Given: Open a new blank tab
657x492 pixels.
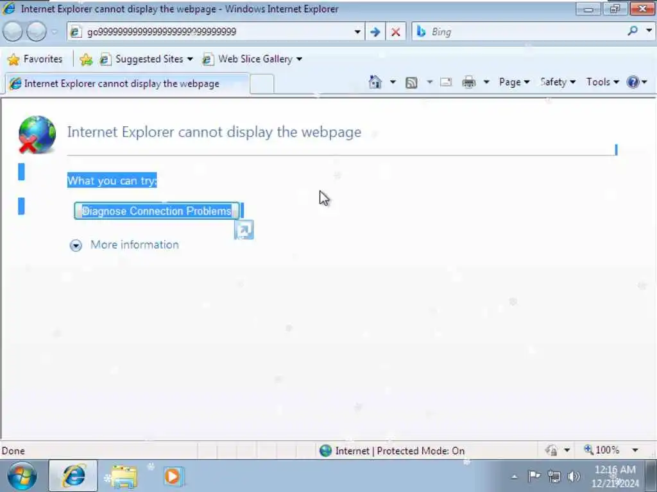Looking at the screenshot, I should coord(262,84).
